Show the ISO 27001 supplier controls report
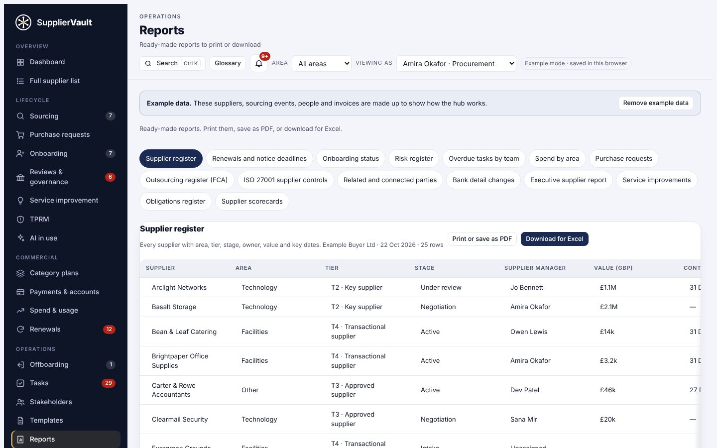 [285, 180]
